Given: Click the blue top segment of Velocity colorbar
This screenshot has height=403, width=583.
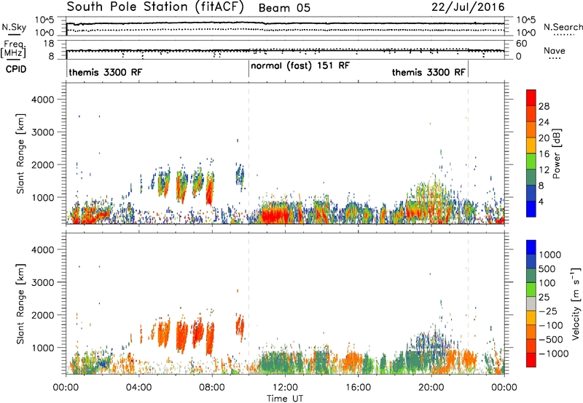Looking at the screenshot, I should 531,247.
